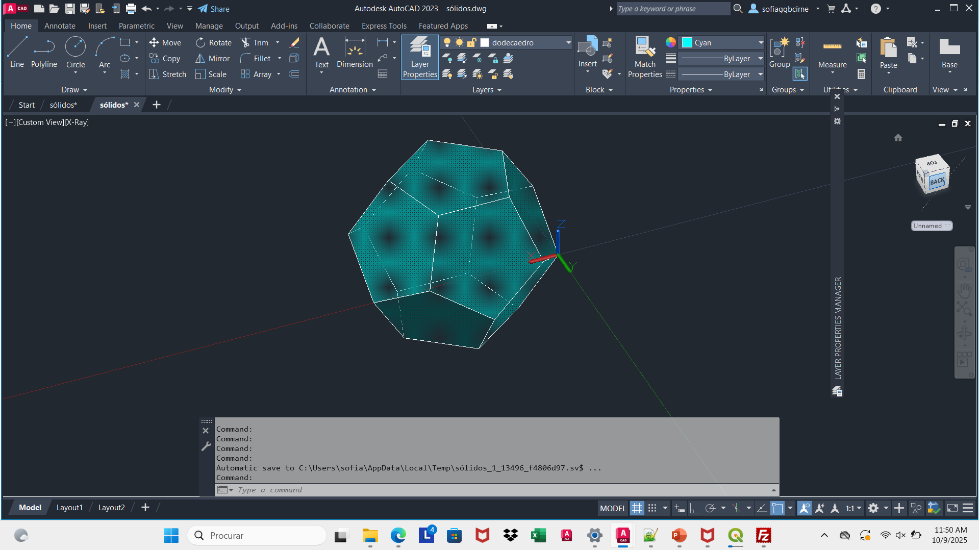Expand the Cyan object color dropdown
This screenshot has width=979, height=550.
760,43
